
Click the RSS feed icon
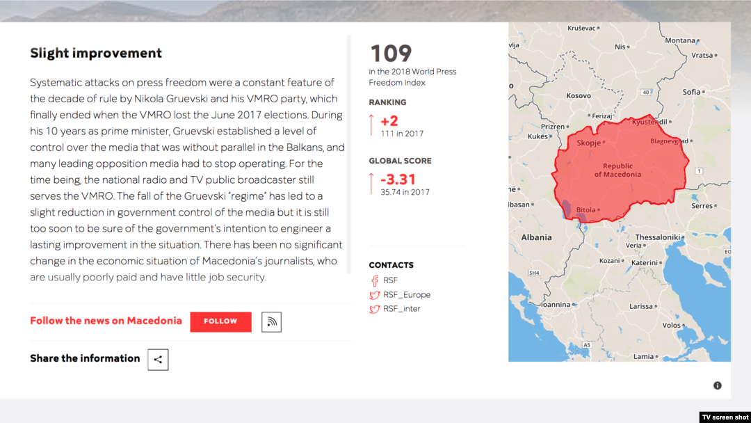pyautogui.click(x=271, y=321)
